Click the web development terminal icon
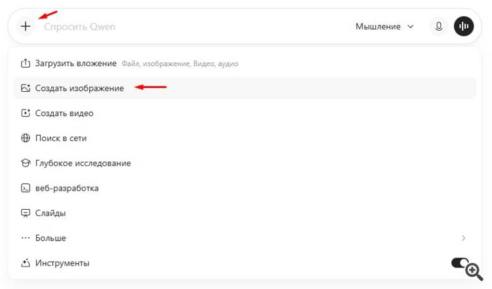The width and height of the screenshot is (492, 289). point(26,188)
